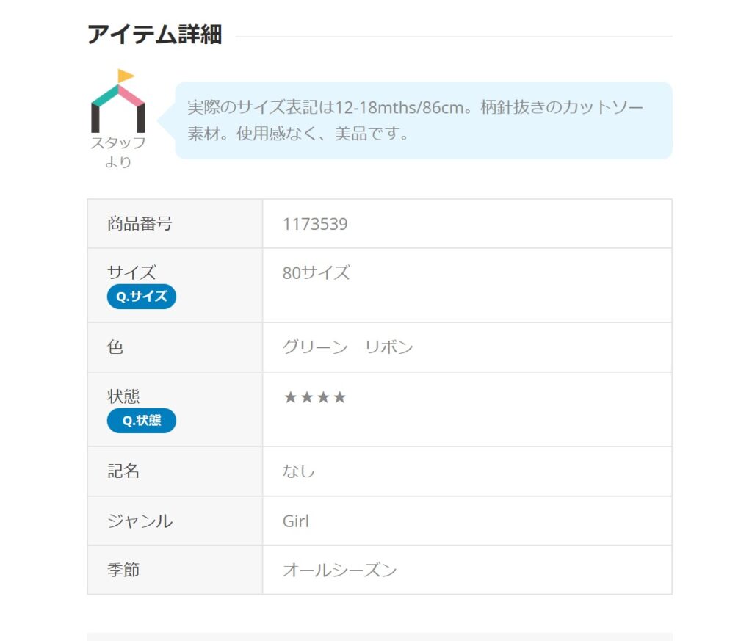Click the 記名 row label
Screen dimensions: 752x641
[123, 471]
